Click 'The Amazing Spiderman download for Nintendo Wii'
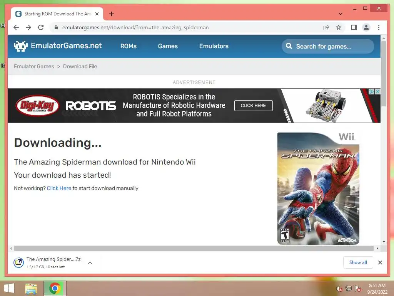The height and width of the screenshot is (296, 394). click(105, 162)
